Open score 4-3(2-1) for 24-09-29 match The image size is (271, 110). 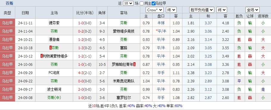coord(85,73)
